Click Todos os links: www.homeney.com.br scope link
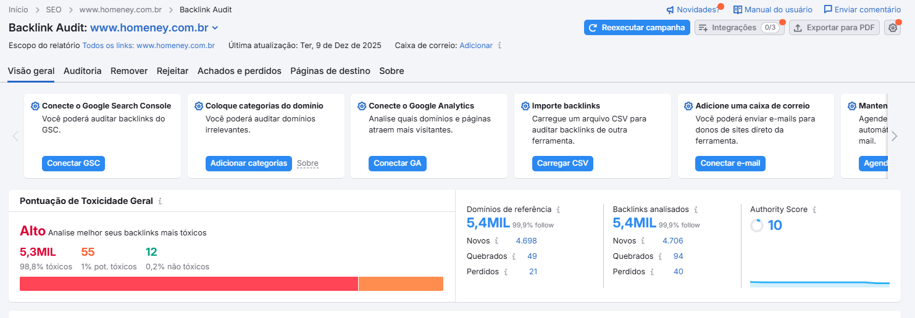This screenshot has height=318, width=915. [x=149, y=46]
